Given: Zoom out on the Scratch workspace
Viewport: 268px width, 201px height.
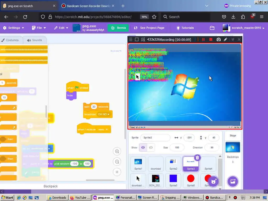Looking at the screenshot, I should pyautogui.click(x=117, y=162).
